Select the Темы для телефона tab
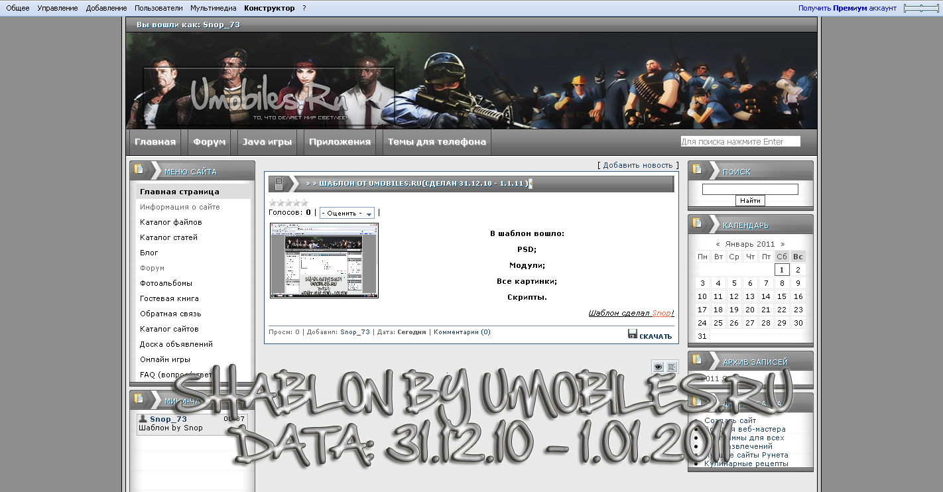This screenshot has height=492, width=943. (436, 142)
